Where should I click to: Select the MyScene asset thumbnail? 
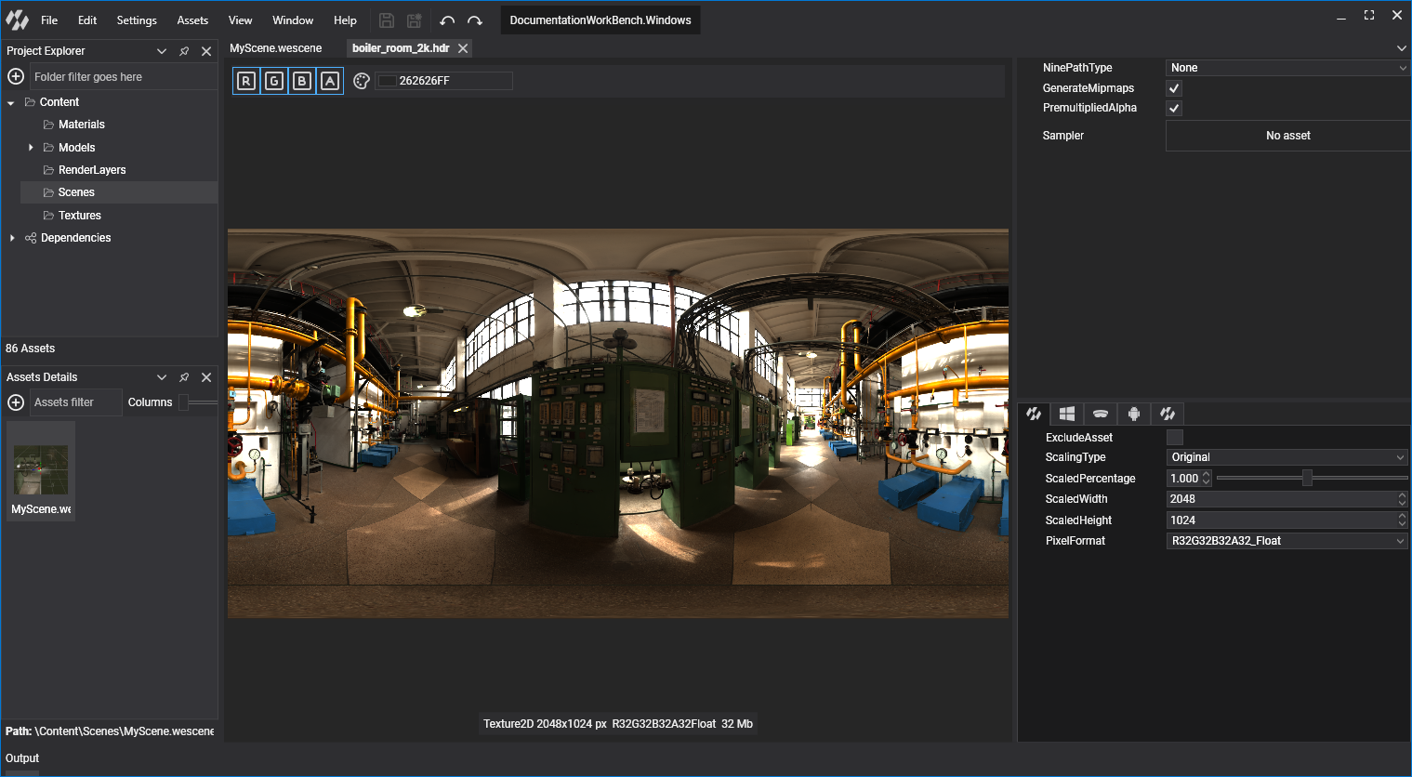[x=41, y=470]
